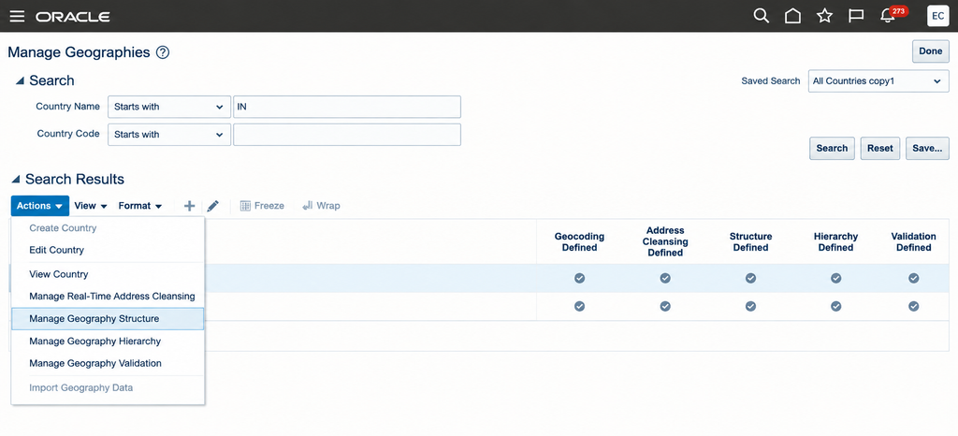Click the Reset button
The image size is (958, 436).
pos(879,149)
